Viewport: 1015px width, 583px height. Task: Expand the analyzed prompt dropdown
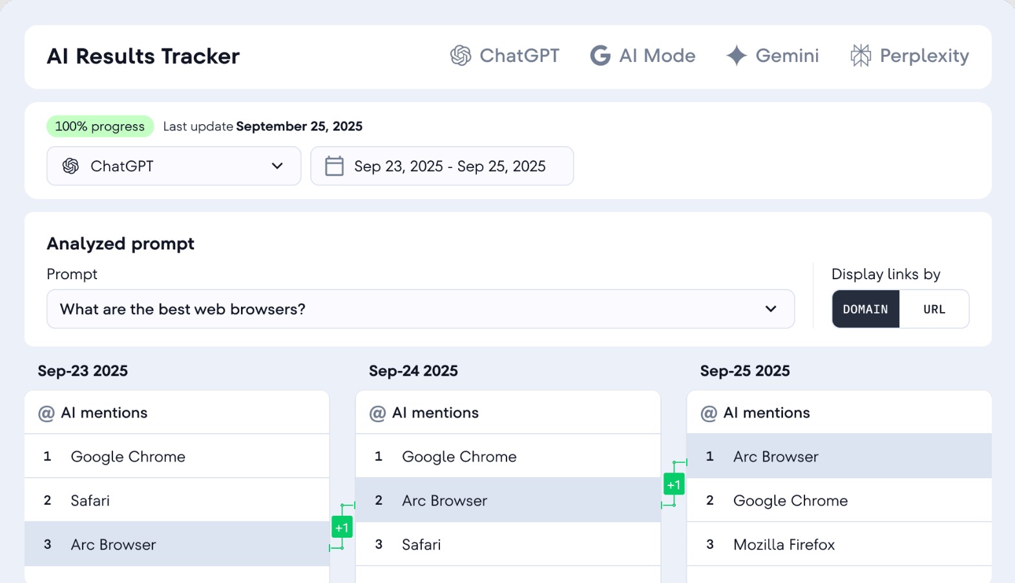tap(770, 309)
